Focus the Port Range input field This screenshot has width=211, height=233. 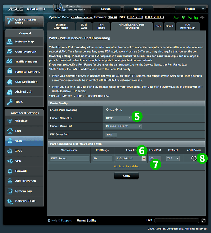[x=103, y=158]
